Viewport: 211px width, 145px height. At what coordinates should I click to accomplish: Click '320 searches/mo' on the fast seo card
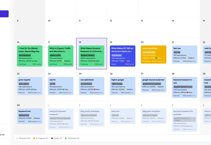pos(180,55)
